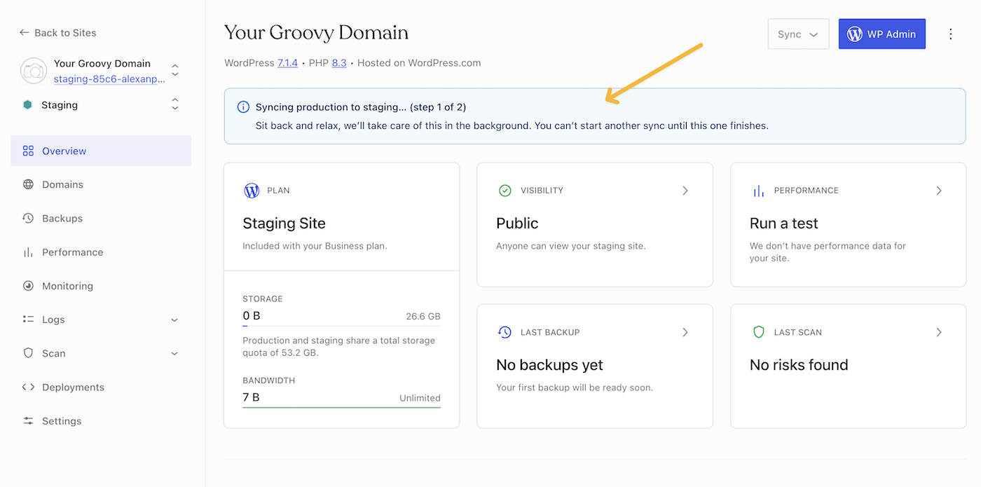Click the Scan shield icon in the sidebar
Image resolution: width=981 pixels, height=487 pixels.
(28, 353)
